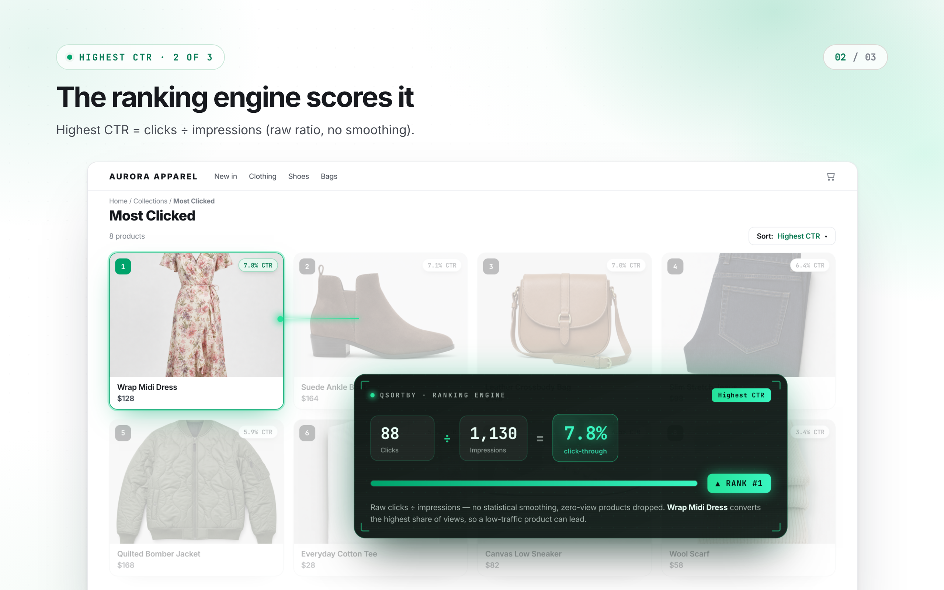Open the Quilted Bomber Jacket image
Viewport: 944px width, 590px height.
(197, 482)
